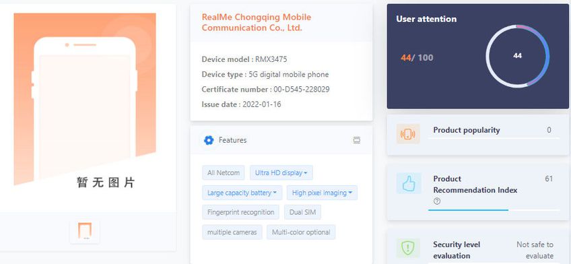Click the Security level evaluation label
The height and width of the screenshot is (264, 571).
(x=457, y=250)
